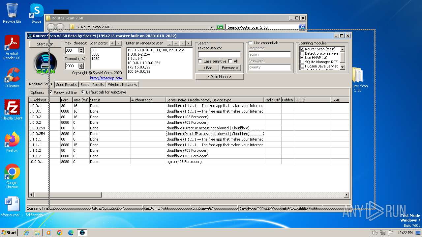Launch Firefox from the desktop
Screen dimensions: 422x237
click(x=12, y=142)
